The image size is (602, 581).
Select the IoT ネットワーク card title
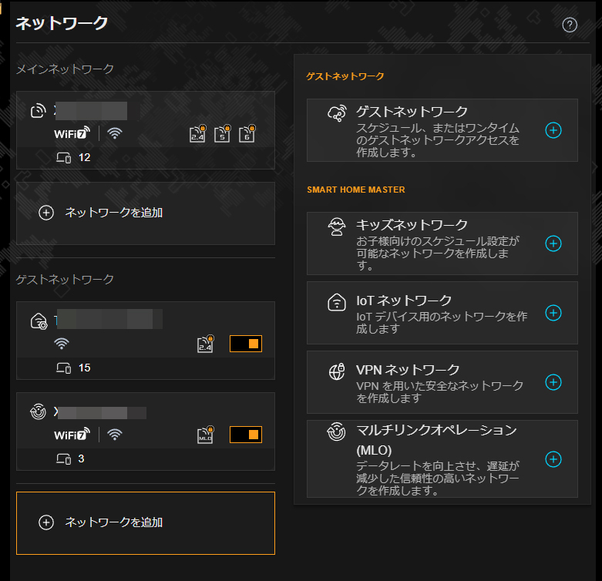tap(404, 301)
